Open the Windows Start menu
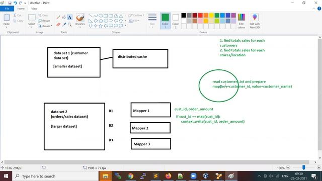Screen dimensions: 322x181 coord(6,176)
